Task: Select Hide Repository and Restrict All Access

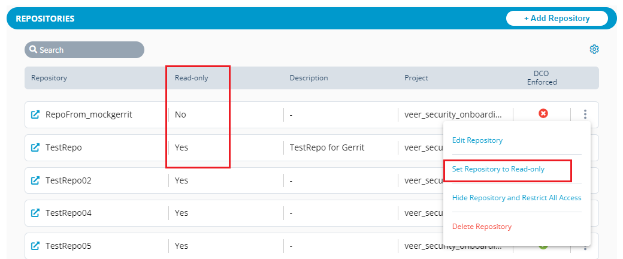Action: pyautogui.click(x=516, y=198)
